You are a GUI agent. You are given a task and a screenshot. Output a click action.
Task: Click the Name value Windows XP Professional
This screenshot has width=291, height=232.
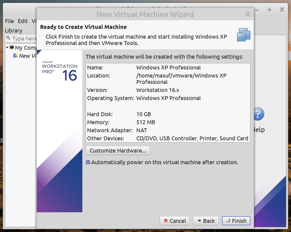(169, 68)
